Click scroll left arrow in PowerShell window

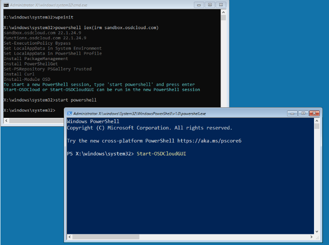70,237
